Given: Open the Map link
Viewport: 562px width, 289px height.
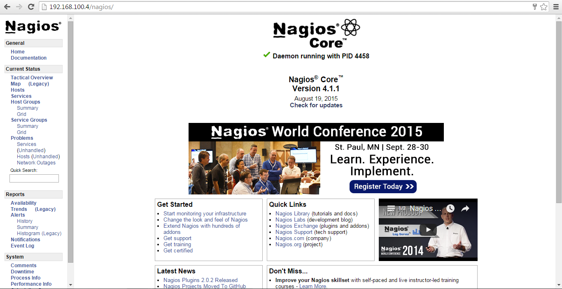Looking at the screenshot, I should (x=16, y=84).
